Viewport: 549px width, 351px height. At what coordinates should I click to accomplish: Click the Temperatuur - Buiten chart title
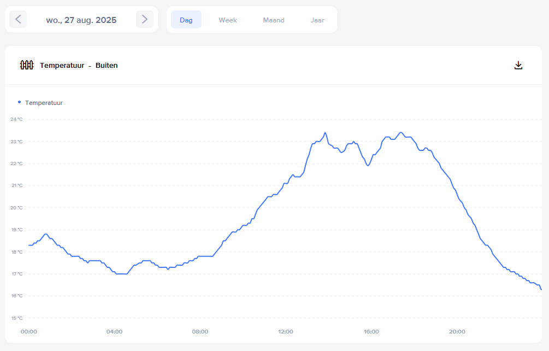tap(79, 66)
